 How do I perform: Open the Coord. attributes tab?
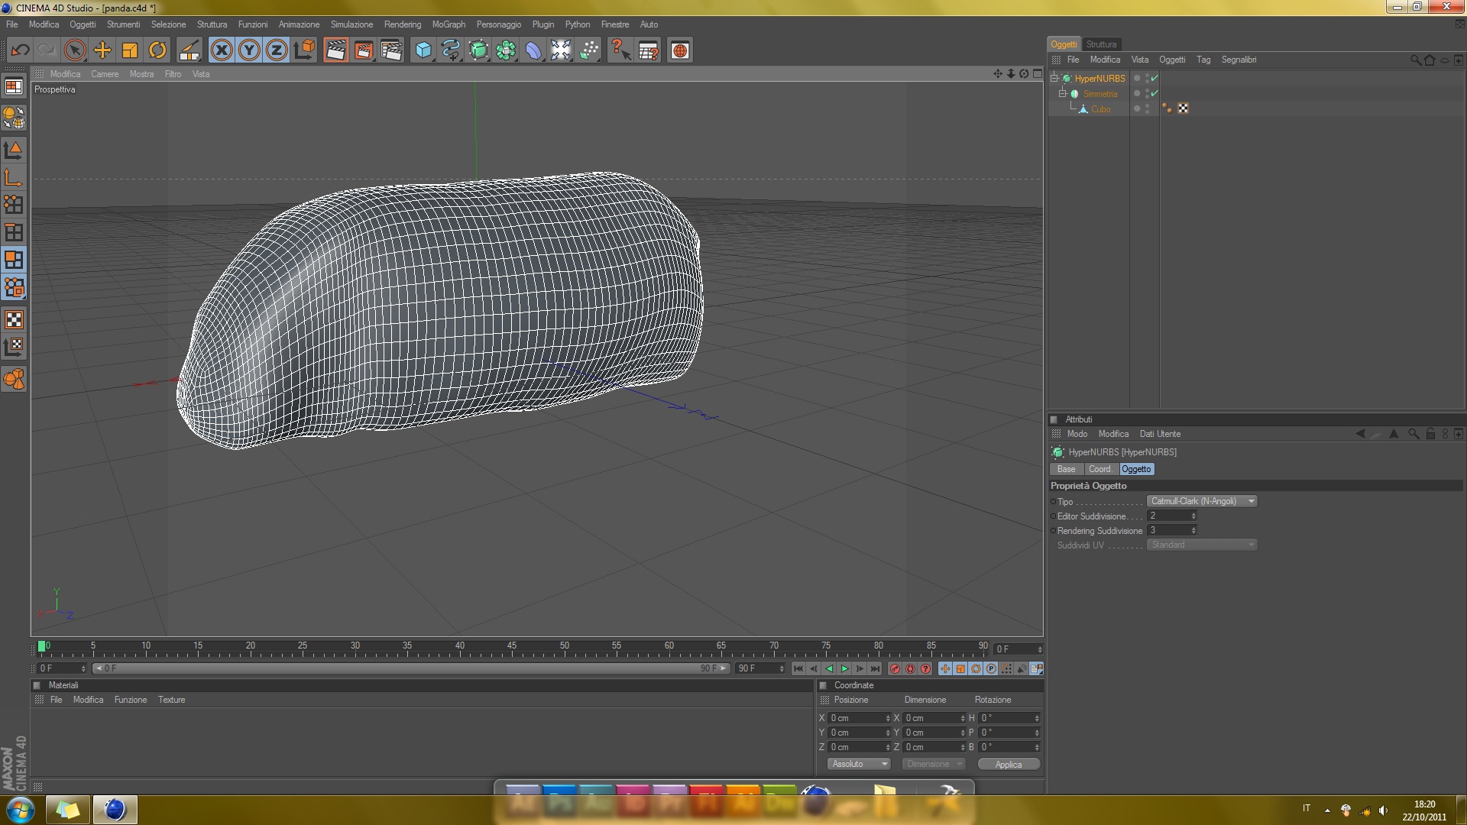point(1100,469)
